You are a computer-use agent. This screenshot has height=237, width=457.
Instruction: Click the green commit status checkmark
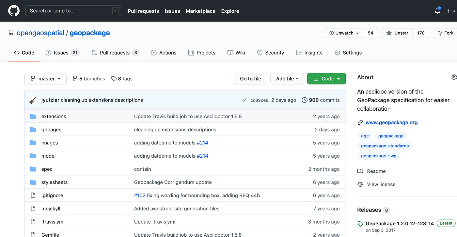click(244, 100)
